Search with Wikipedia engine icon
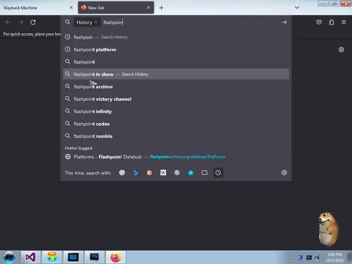The width and height of the screenshot is (352, 264). [163, 173]
